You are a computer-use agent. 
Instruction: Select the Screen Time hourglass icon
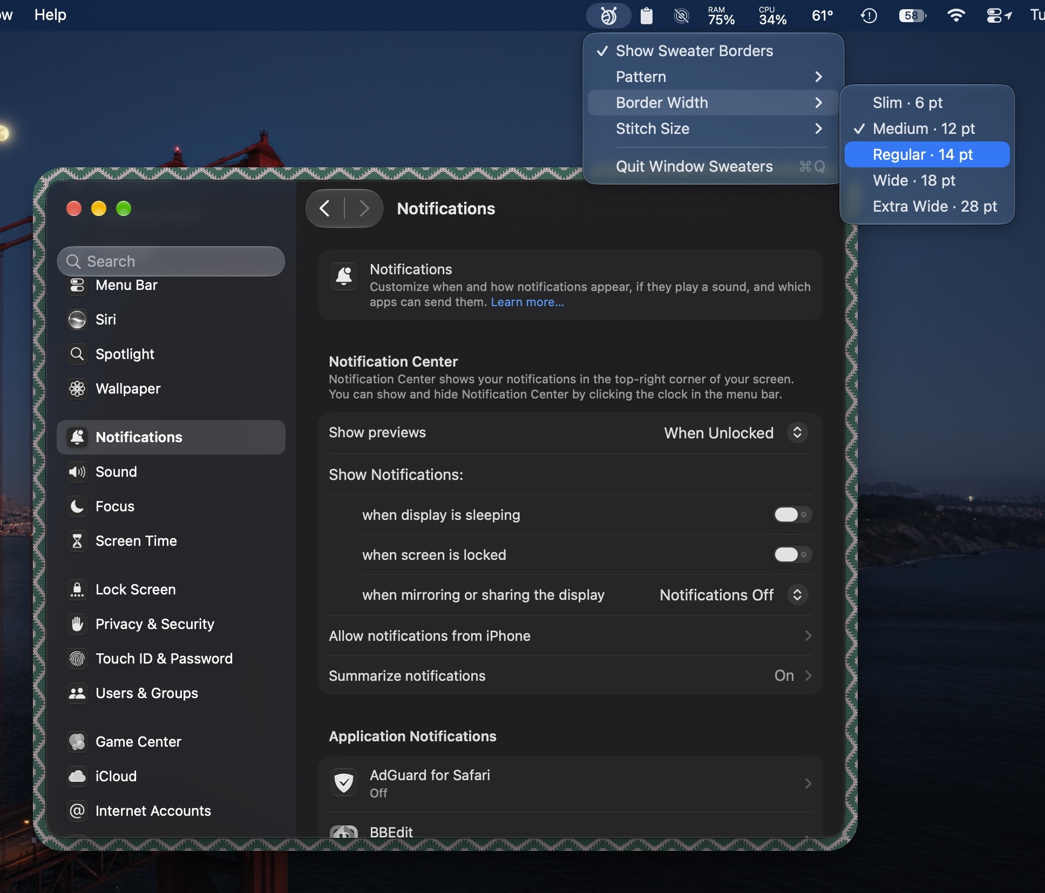[x=77, y=541]
